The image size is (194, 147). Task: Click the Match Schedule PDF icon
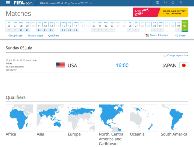point(147,35)
